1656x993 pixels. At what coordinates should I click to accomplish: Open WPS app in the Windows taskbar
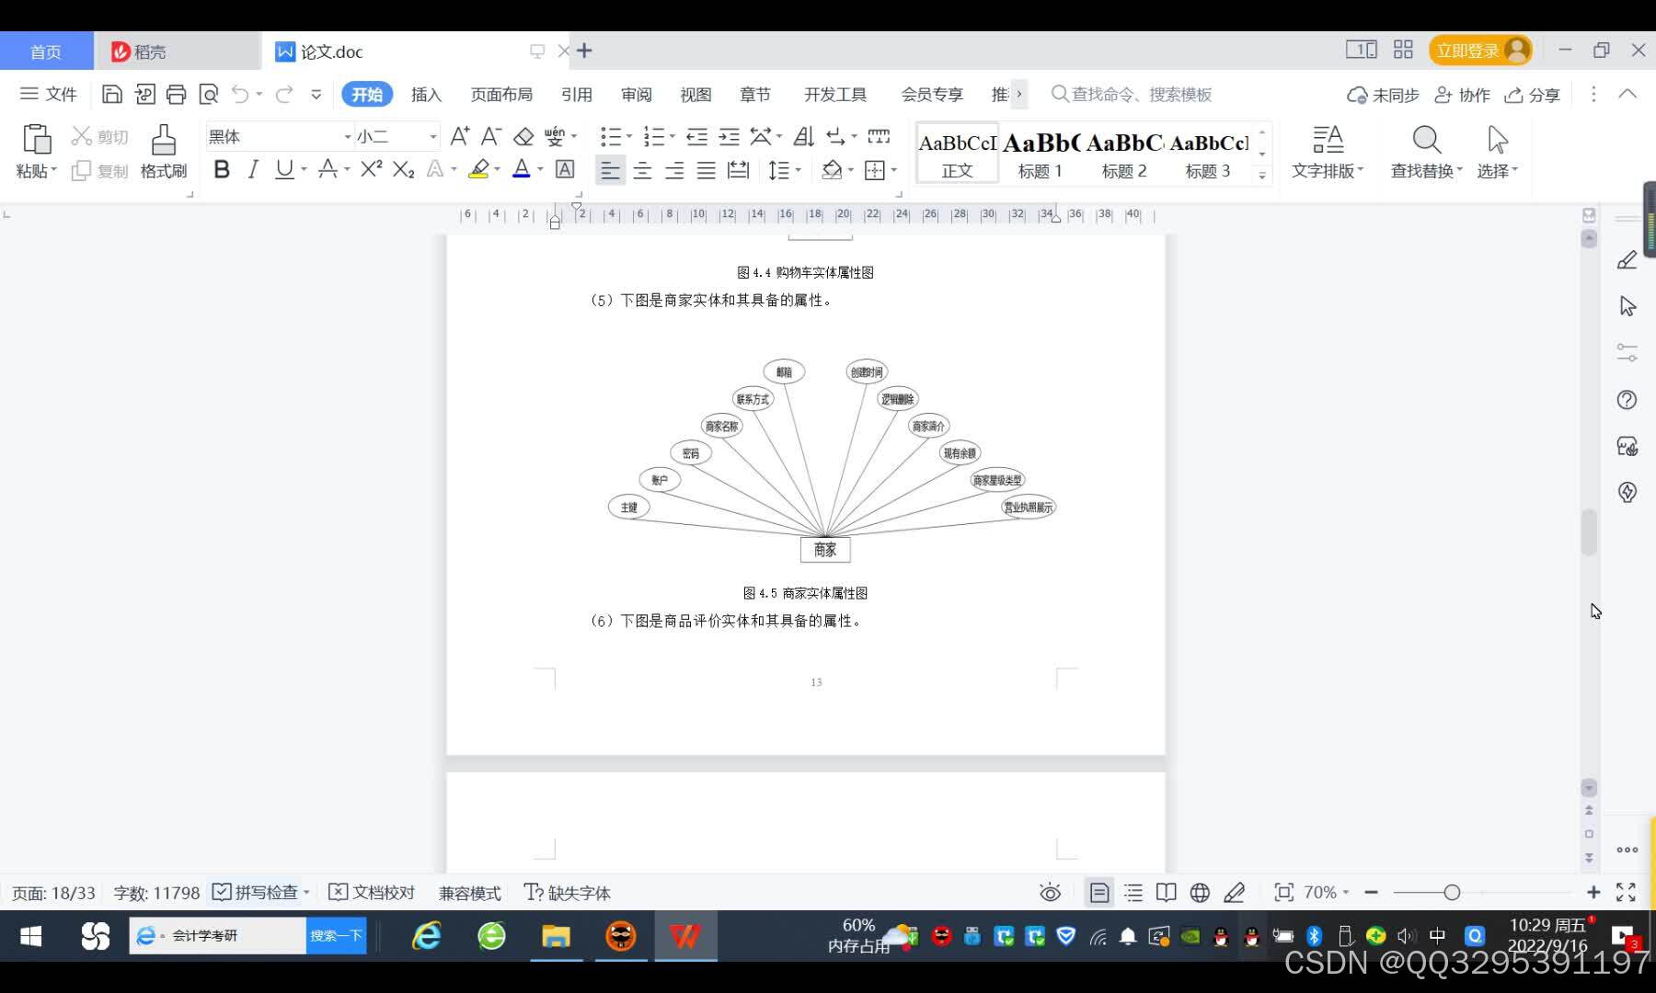(684, 936)
